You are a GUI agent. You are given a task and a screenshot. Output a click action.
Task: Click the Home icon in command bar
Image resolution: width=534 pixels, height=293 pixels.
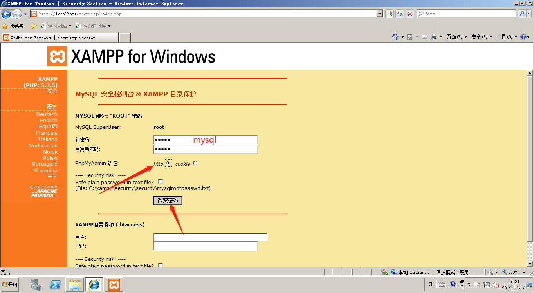(x=395, y=37)
